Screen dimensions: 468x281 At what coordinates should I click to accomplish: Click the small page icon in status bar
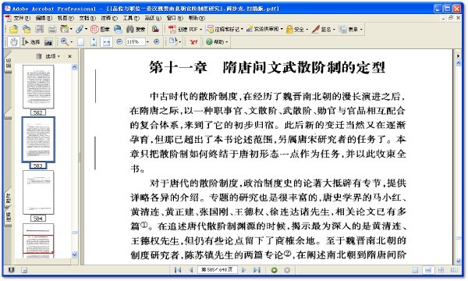[x=24, y=270]
